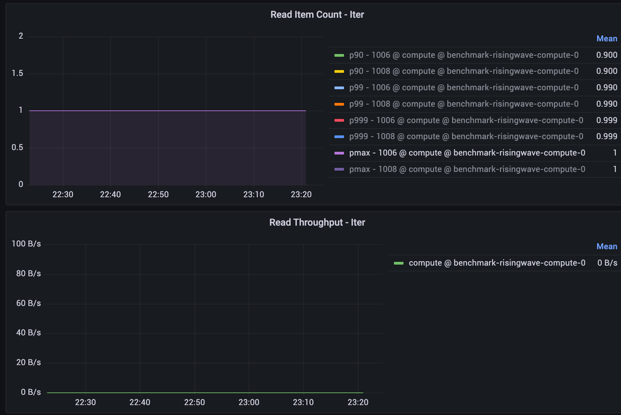Sort the Read Item Count legend by Mean
Image resolution: width=621 pixels, height=415 pixels.
pos(607,38)
